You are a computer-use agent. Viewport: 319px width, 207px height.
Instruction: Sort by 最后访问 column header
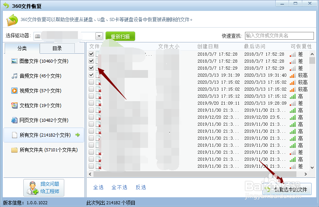[x=254, y=47]
